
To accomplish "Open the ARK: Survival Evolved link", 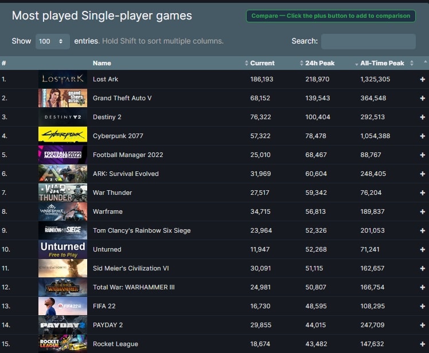I will pos(126,174).
